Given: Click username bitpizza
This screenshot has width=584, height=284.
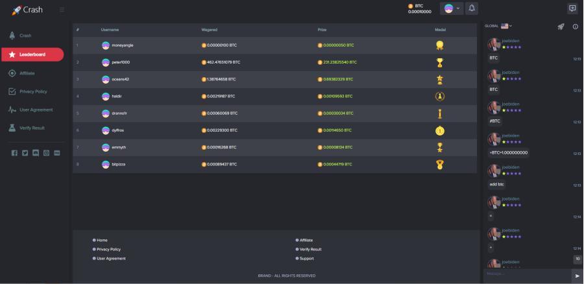Looking at the screenshot, I should (x=119, y=165).
